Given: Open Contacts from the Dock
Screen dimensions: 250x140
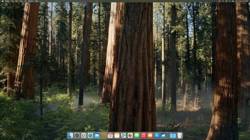Looking at the screenshot, I should click(x=104, y=135).
